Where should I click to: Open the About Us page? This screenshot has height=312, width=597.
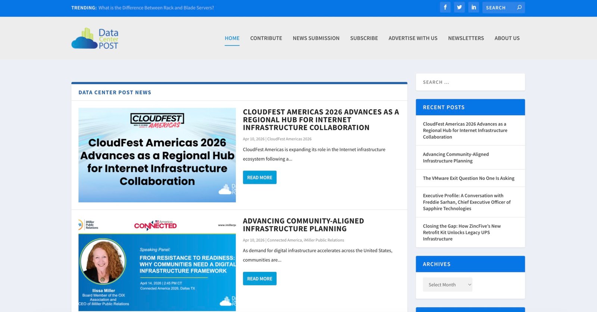point(507,38)
